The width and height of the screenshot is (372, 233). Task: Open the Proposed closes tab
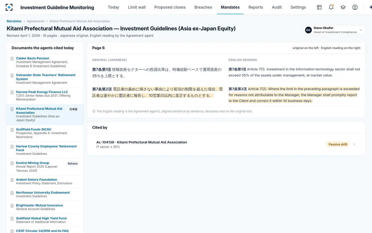[x=170, y=7]
